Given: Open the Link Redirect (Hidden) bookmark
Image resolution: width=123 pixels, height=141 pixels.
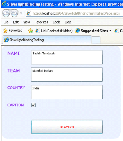Looking at the screenshot, I should click(54, 31).
